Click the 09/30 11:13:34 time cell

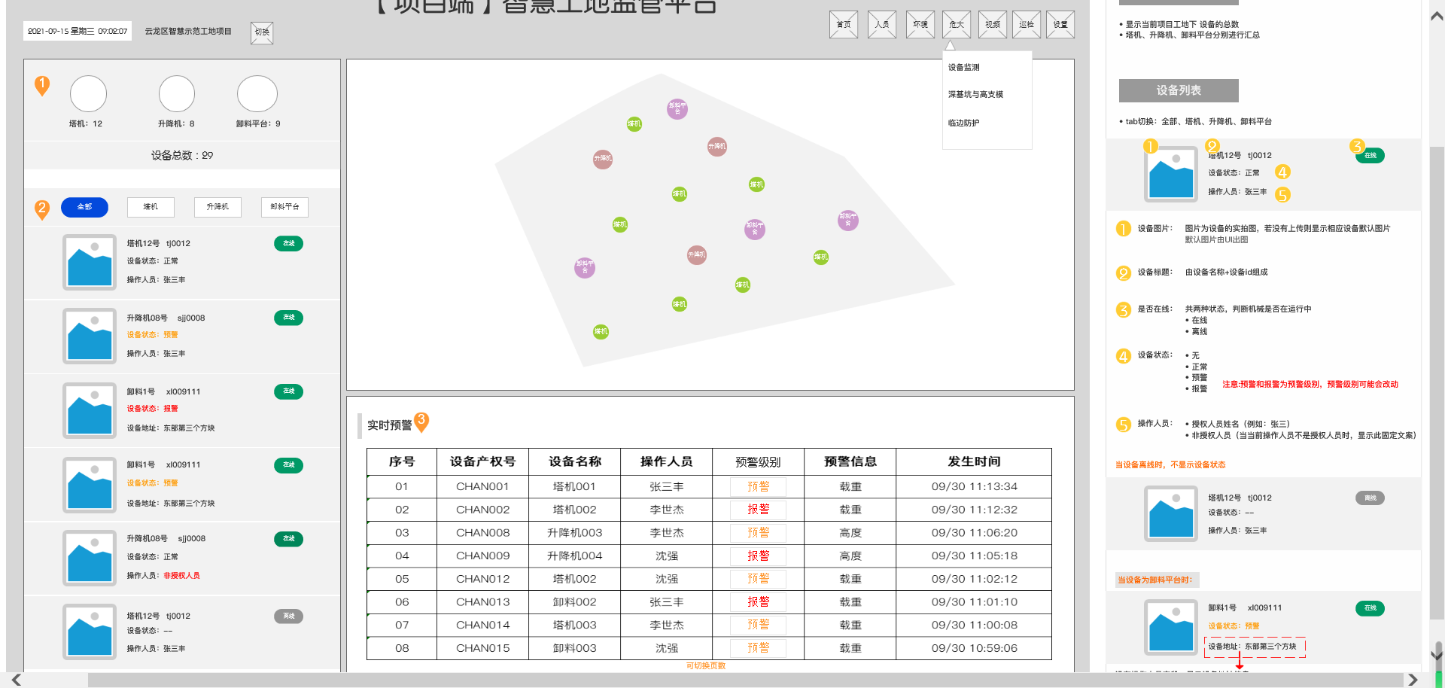tap(974, 487)
